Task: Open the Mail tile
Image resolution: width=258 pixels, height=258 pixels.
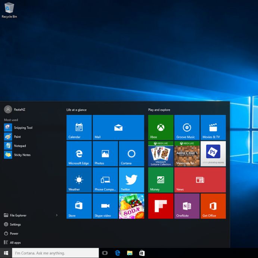Action: (x=118, y=127)
